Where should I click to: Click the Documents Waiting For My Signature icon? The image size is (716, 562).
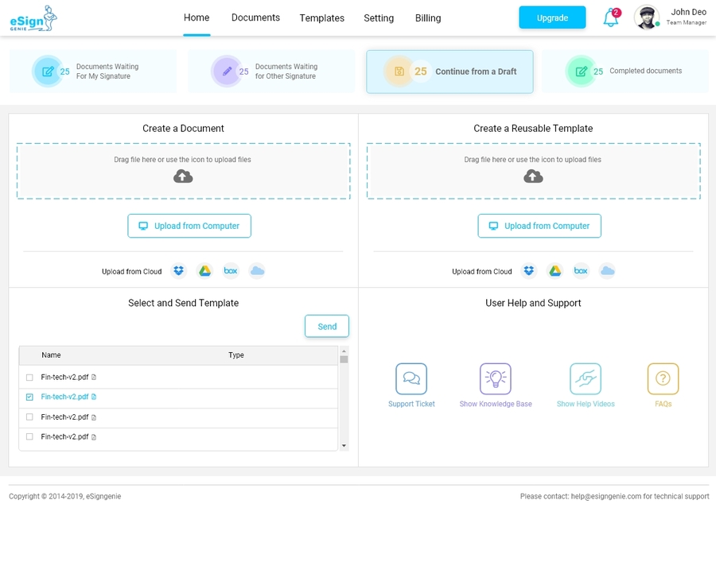click(x=48, y=71)
